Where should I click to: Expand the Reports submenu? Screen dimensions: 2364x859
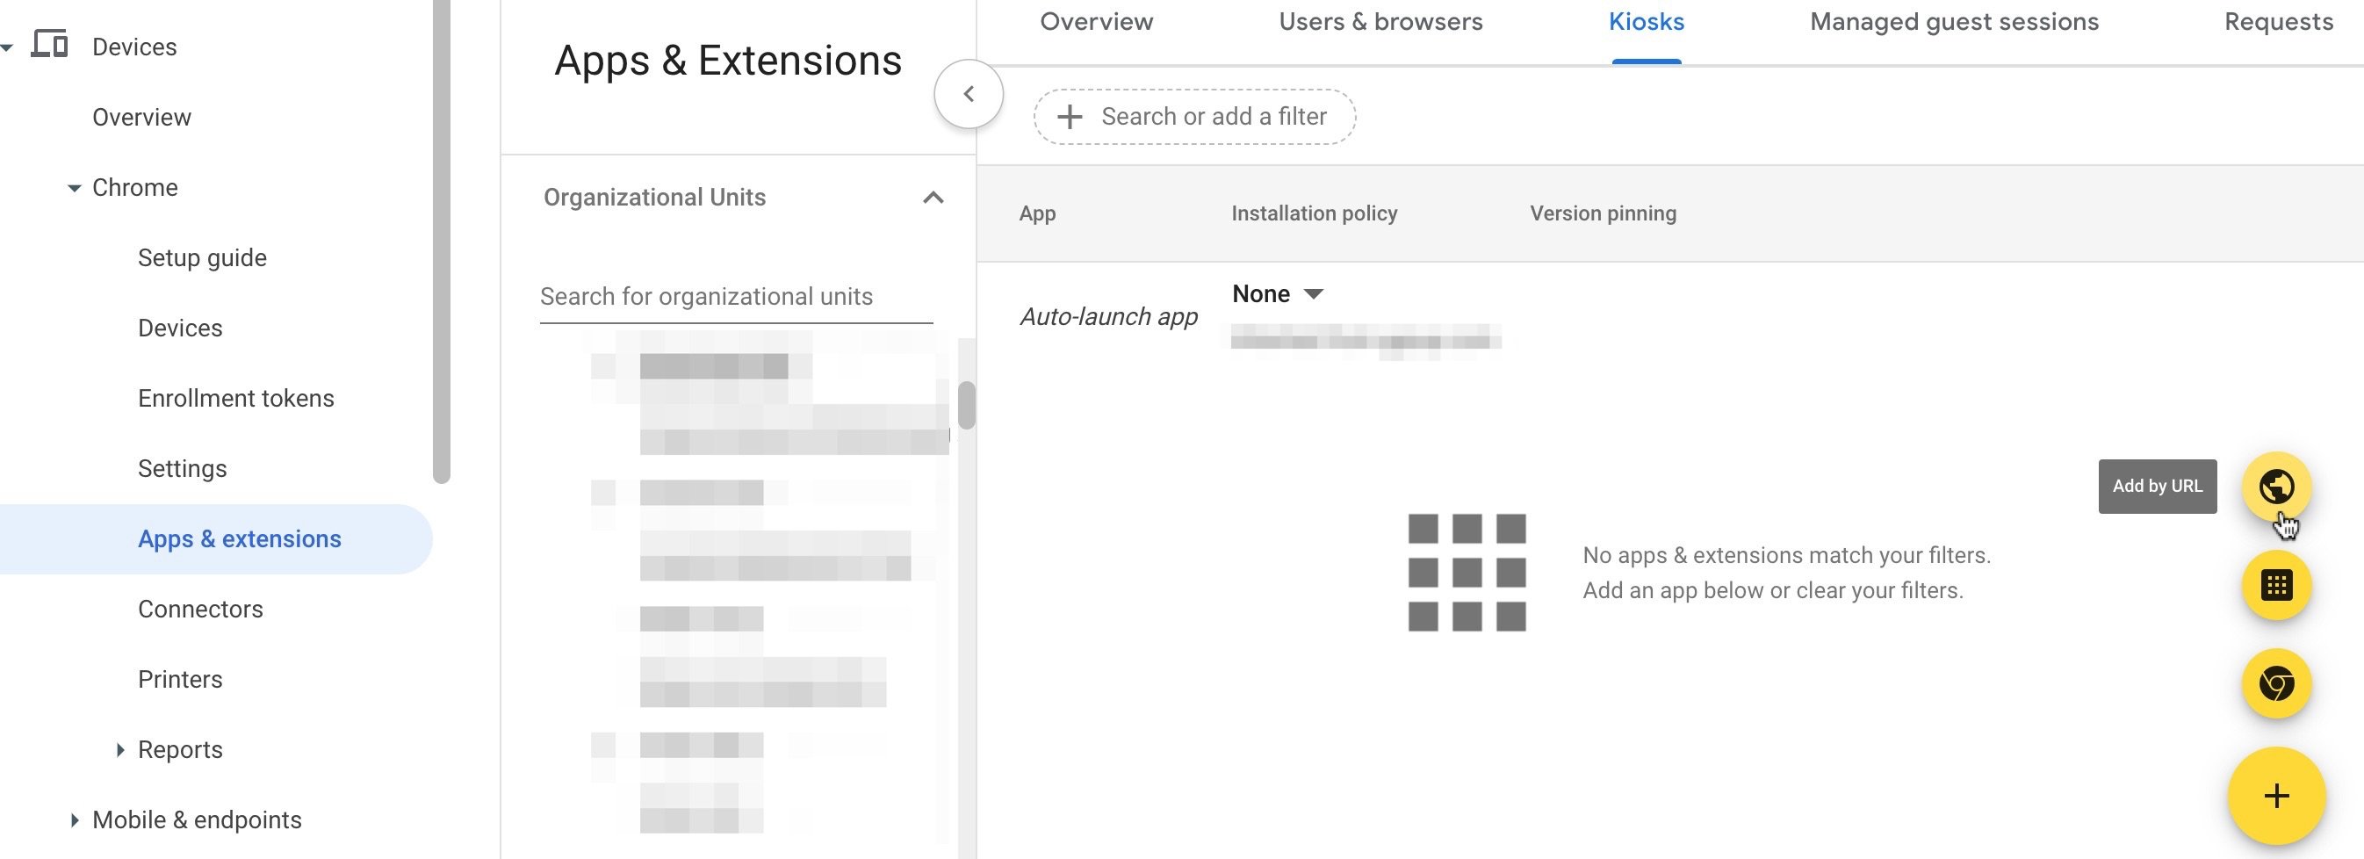click(120, 750)
